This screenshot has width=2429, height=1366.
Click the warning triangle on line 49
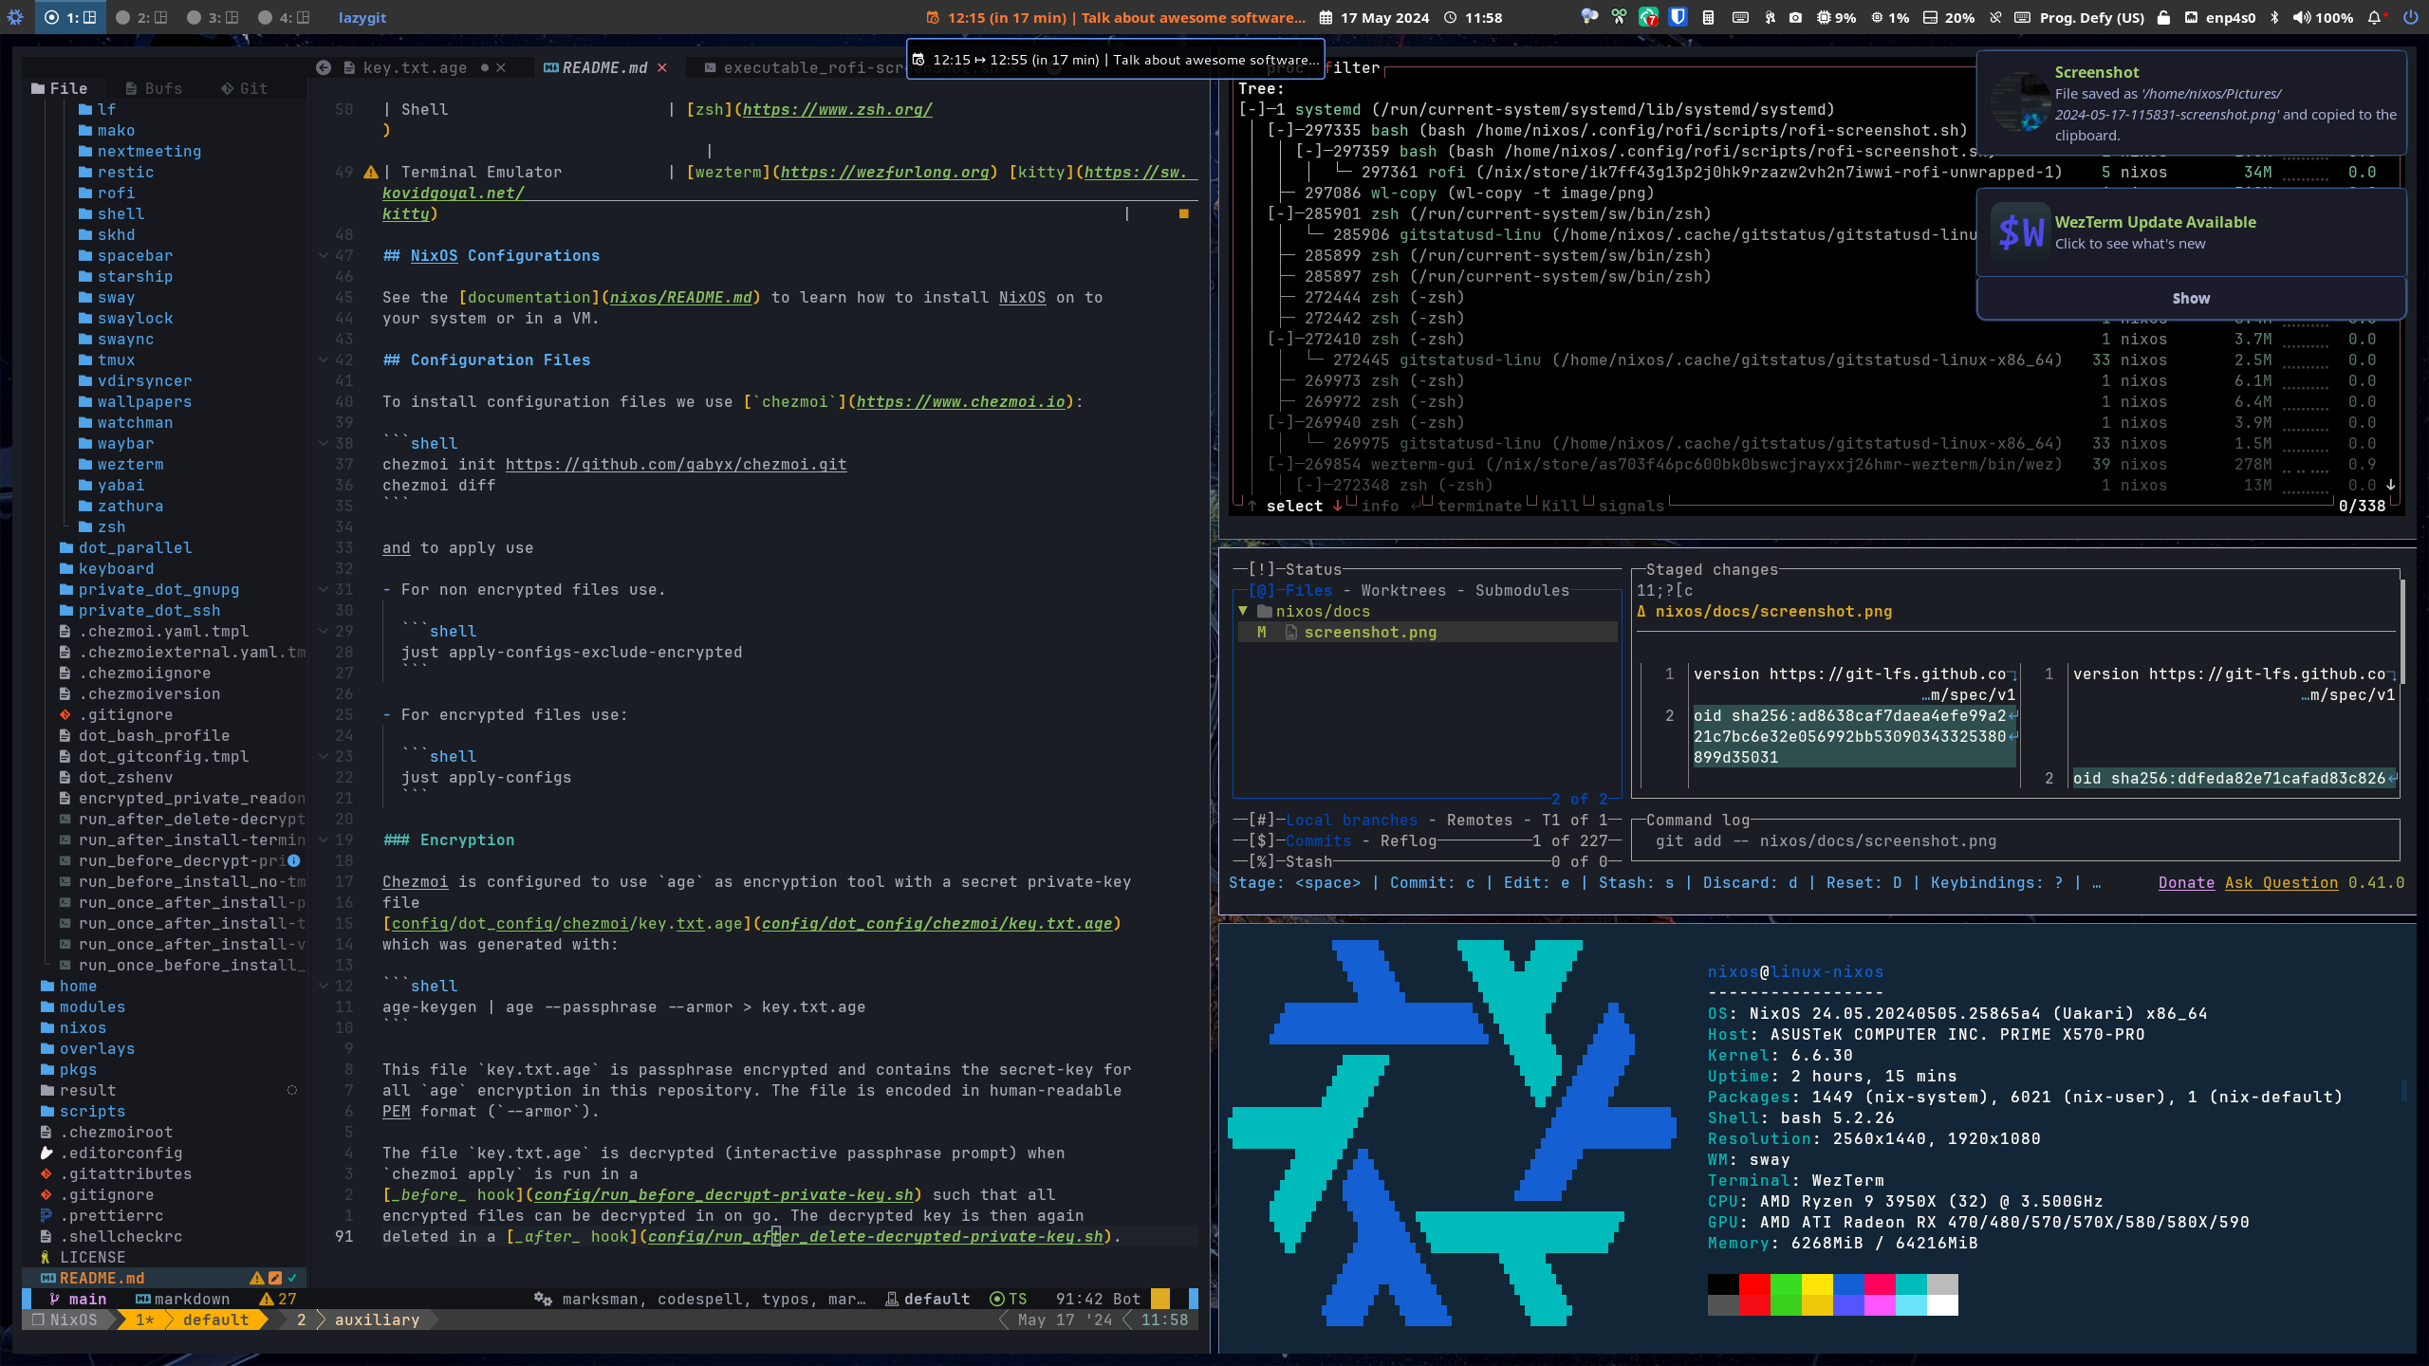point(371,172)
